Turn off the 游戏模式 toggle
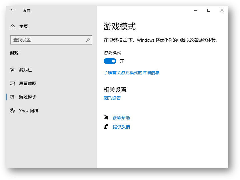Viewport: 240px width, 180px height. point(110,61)
